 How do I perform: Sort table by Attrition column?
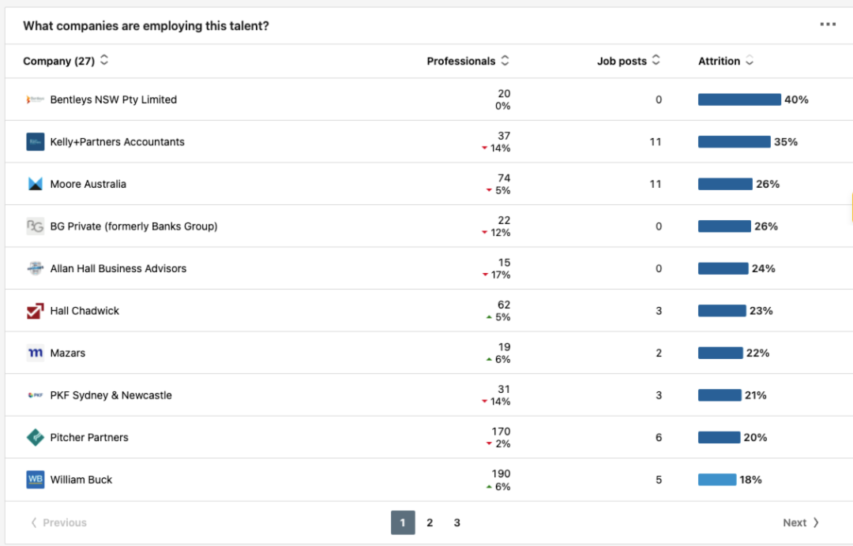(x=750, y=61)
